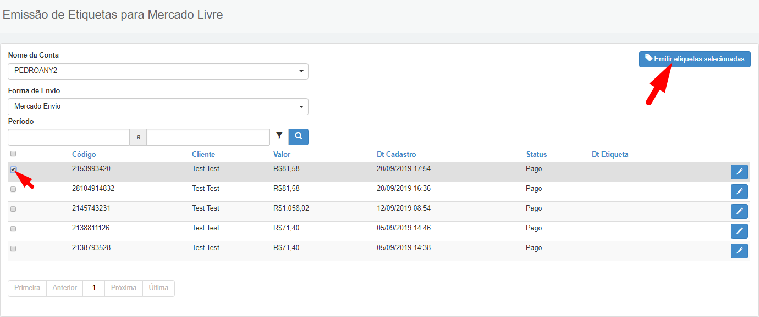Click order code 2145743231

point(91,208)
